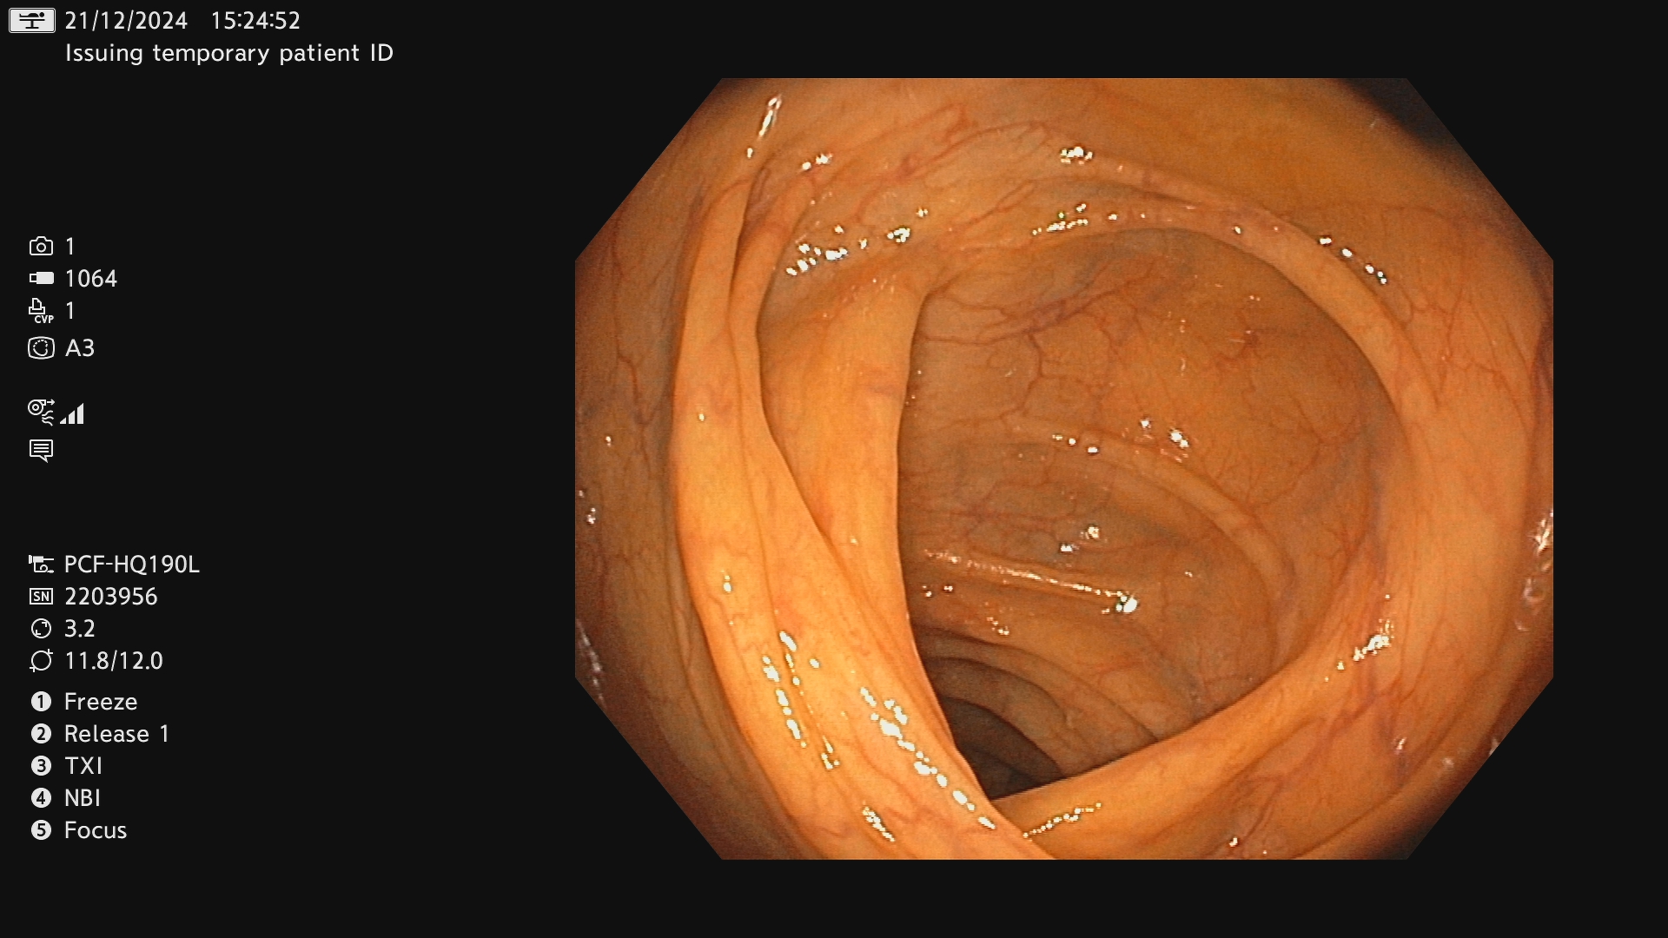Image resolution: width=1668 pixels, height=938 pixels.
Task: Click the image enhancement A3 icon
Action: 41,348
